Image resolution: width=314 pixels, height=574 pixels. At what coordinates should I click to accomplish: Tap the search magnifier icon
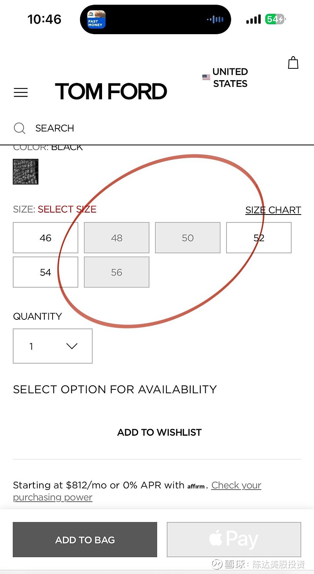click(x=20, y=128)
